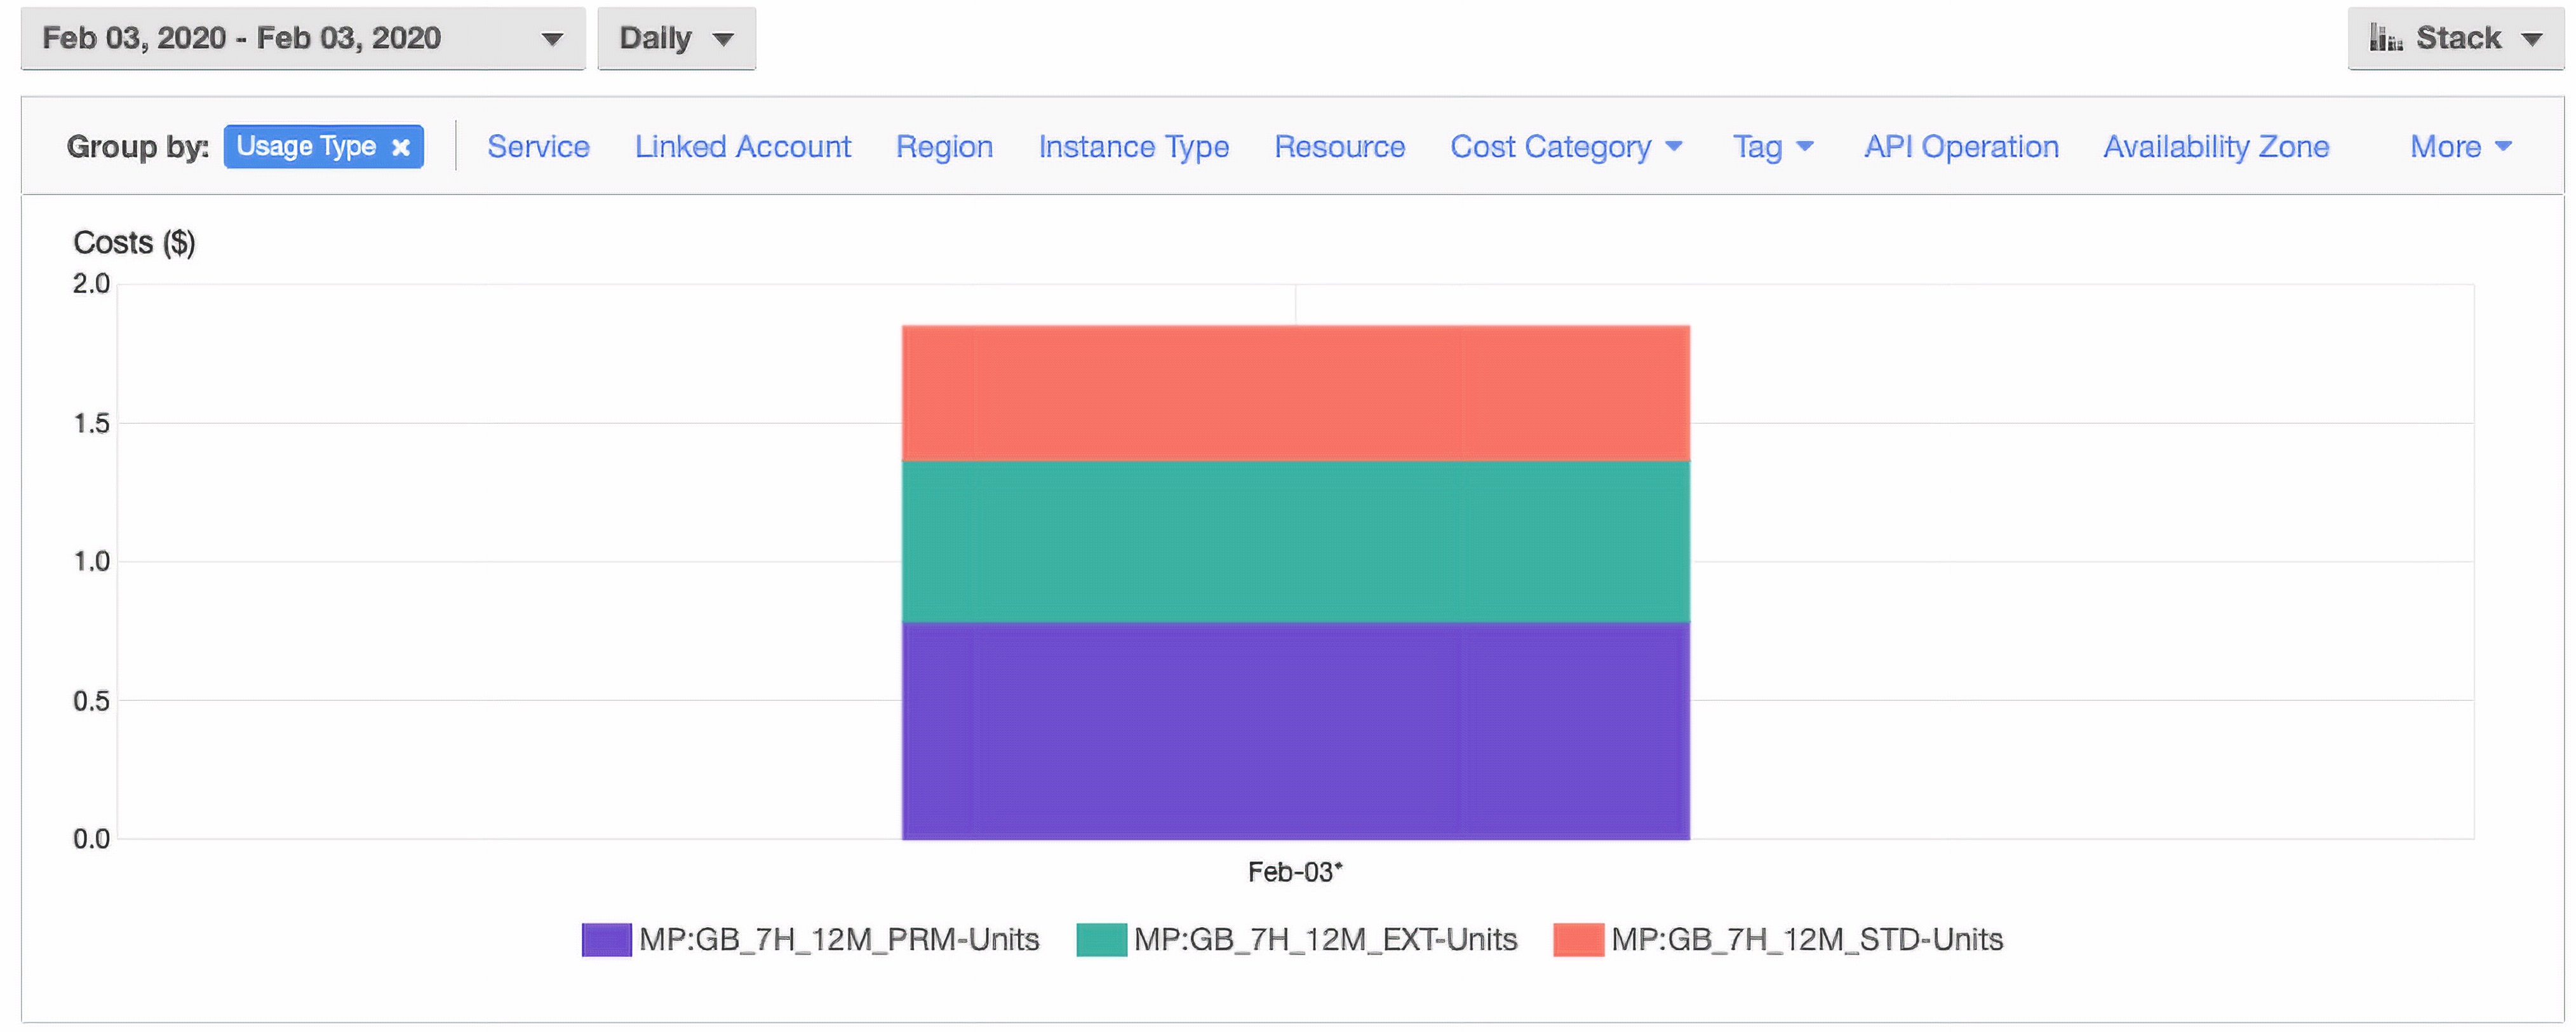Group by Linked Account
This screenshot has width=2576, height=1032.
coord(742,147)
